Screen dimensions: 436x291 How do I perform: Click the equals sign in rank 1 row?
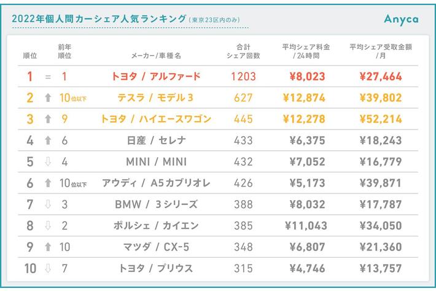48,77
